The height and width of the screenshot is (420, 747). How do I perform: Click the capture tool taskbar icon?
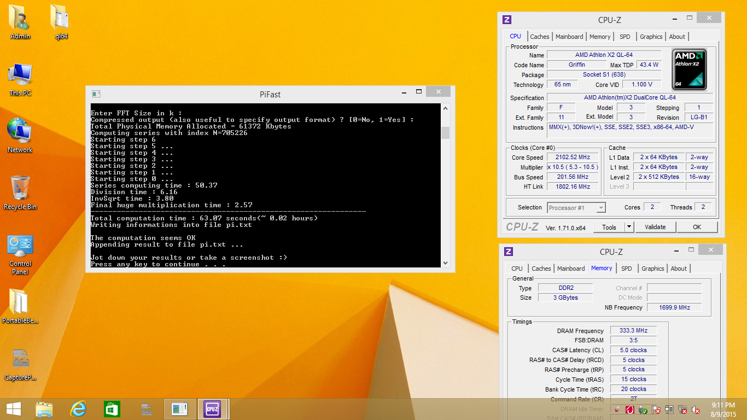(x=146, y=409)
